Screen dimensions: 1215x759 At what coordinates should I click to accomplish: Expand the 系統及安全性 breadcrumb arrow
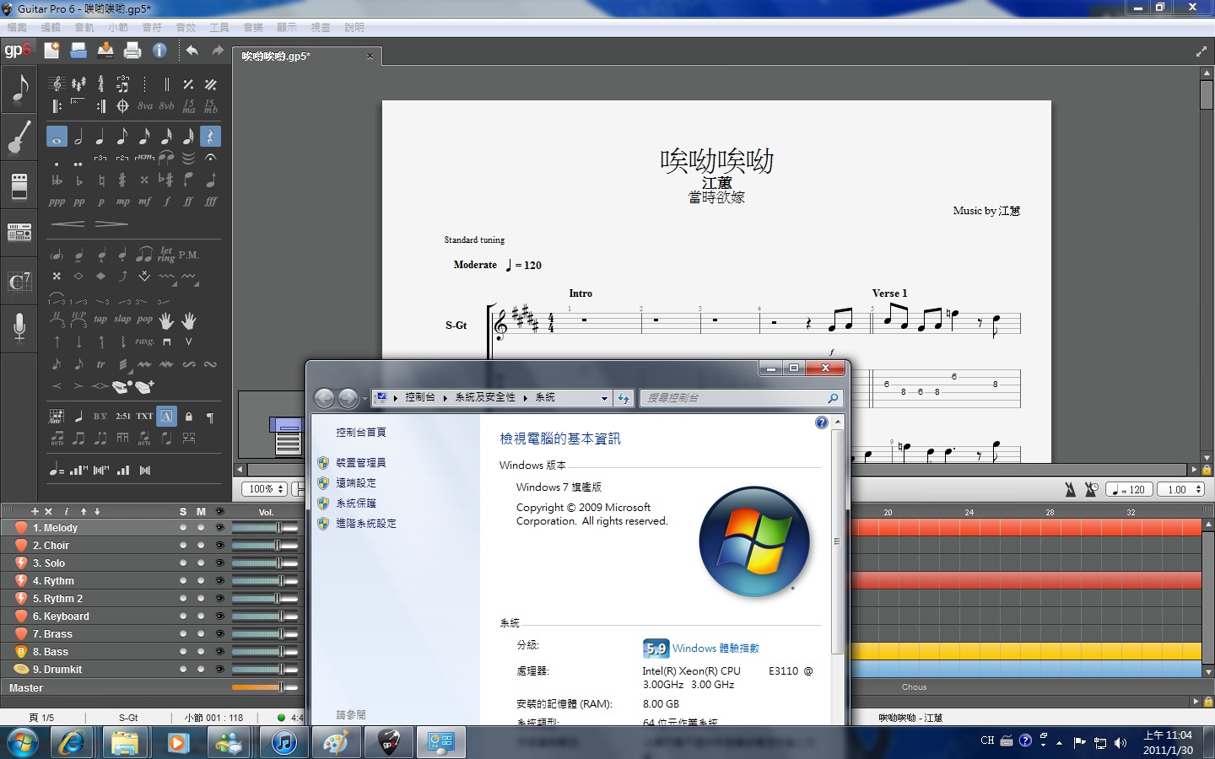click(524, 397)
